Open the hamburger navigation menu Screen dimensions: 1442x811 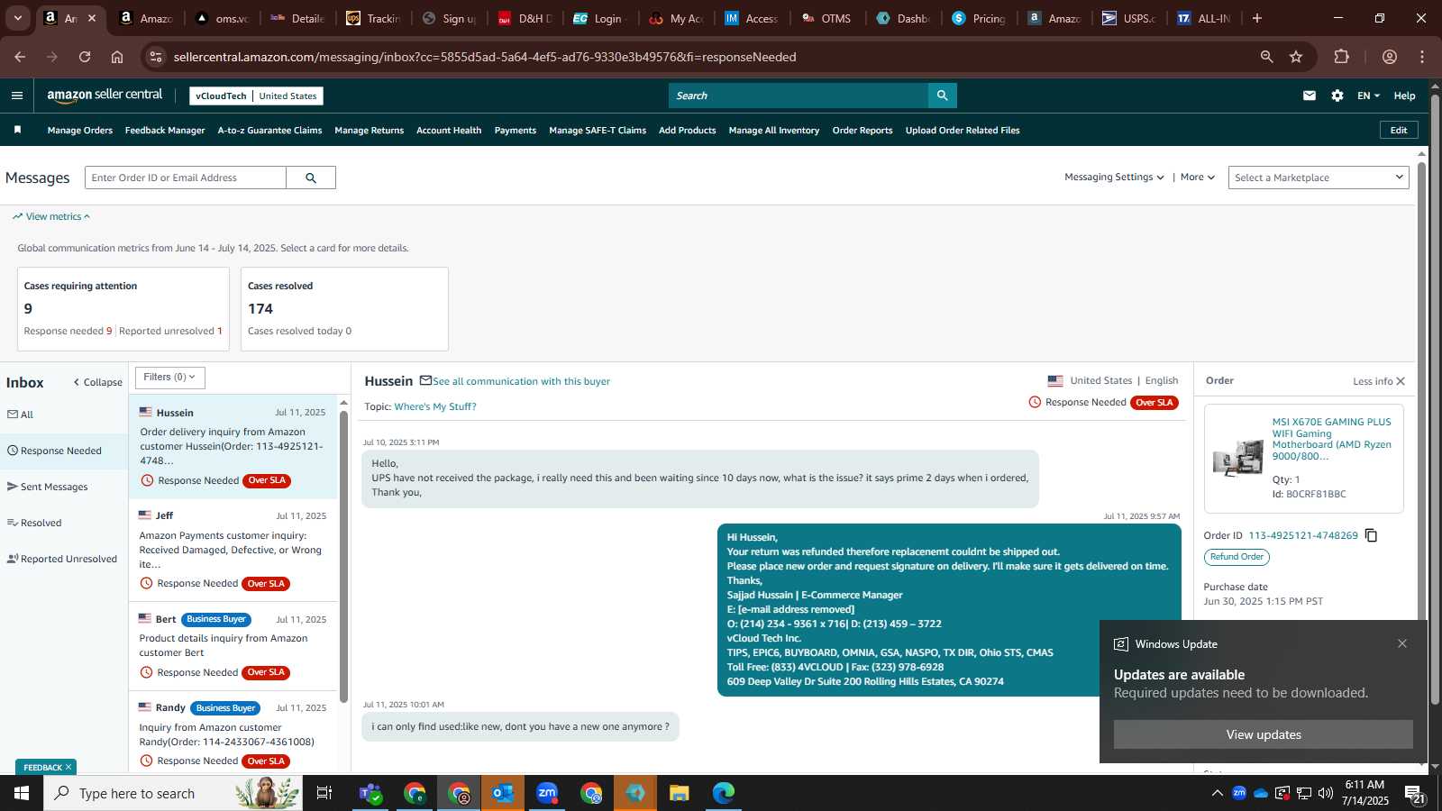point(16,96)
